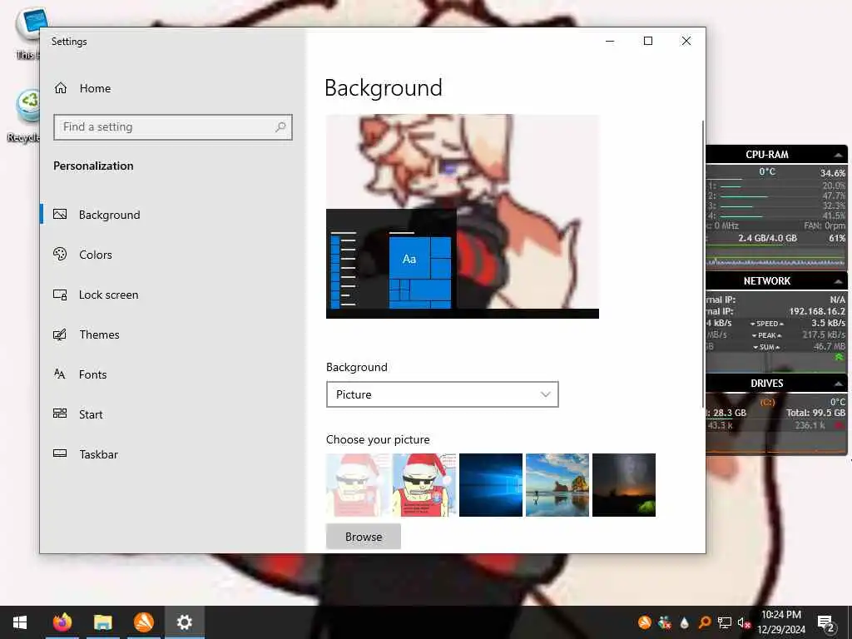Screen dimensions: 852x639
Task: Open the network status tray icon
Action: (725, 622)
